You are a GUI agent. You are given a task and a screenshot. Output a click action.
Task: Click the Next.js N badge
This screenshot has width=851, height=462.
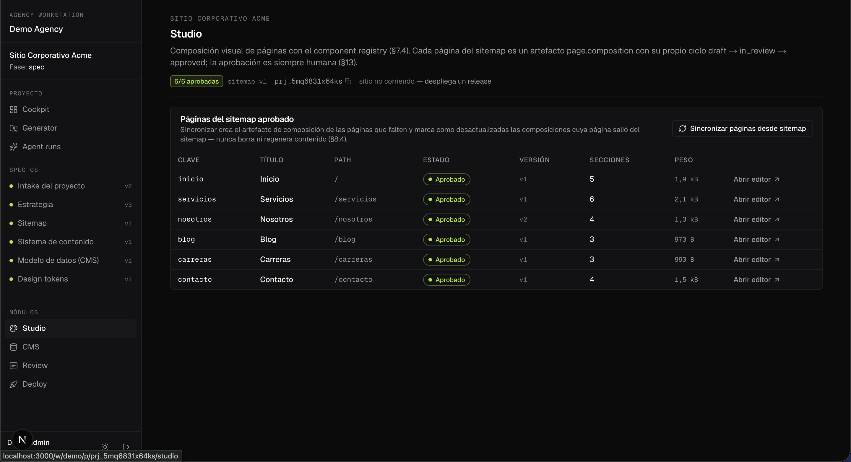point(22,440)
